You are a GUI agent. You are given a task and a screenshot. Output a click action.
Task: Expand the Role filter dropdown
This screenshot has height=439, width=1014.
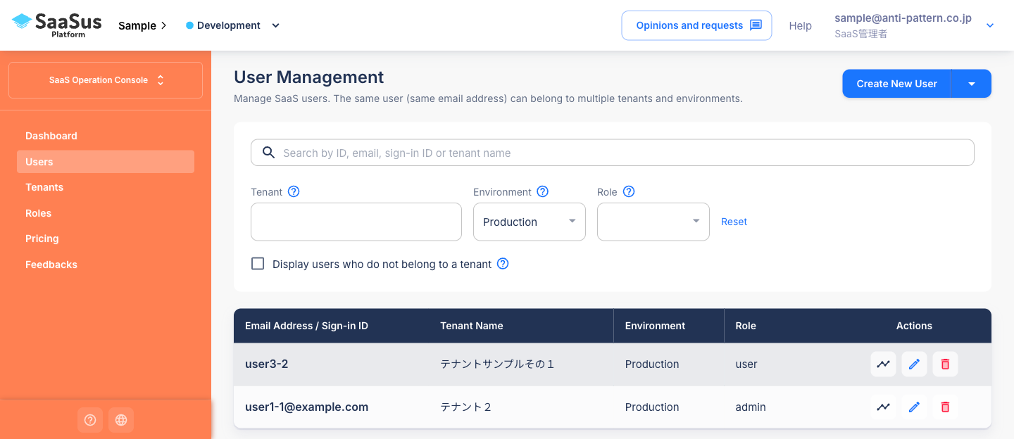[653, 222]
